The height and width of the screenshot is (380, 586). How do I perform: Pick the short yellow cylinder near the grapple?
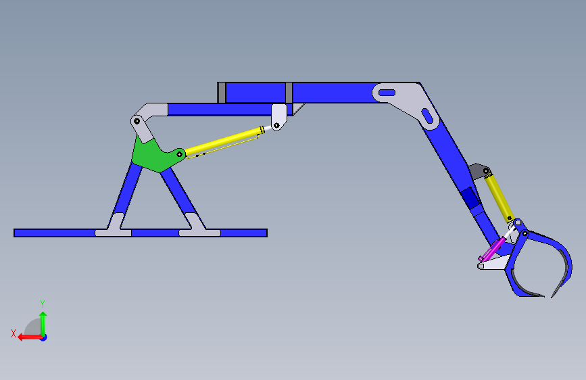click(x=499, y=197)
